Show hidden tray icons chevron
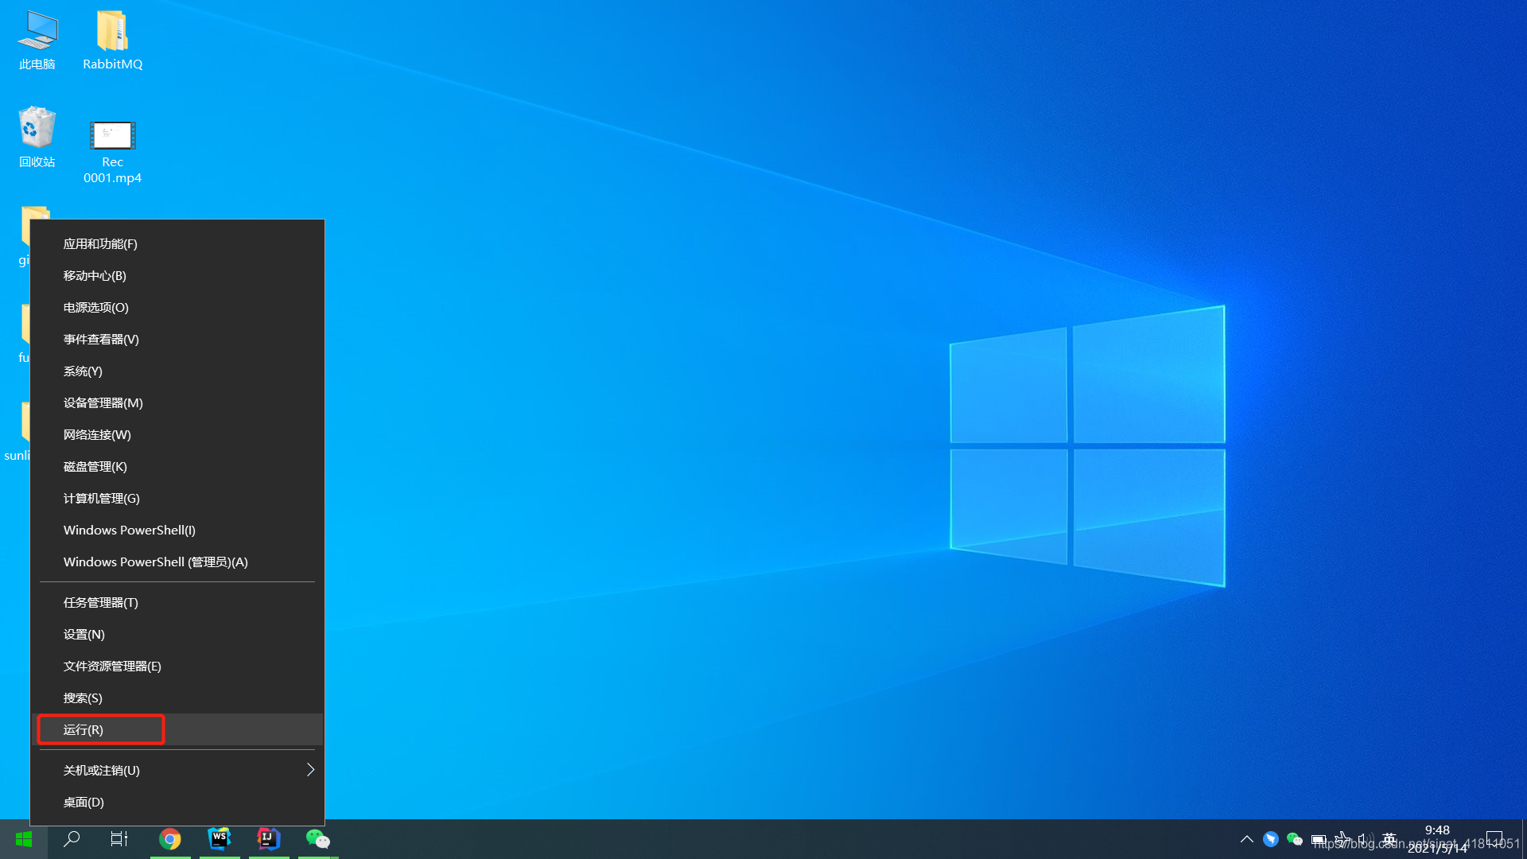Image resolution: width=1527 pixels, height=859 pixels. click(1247, 839)
